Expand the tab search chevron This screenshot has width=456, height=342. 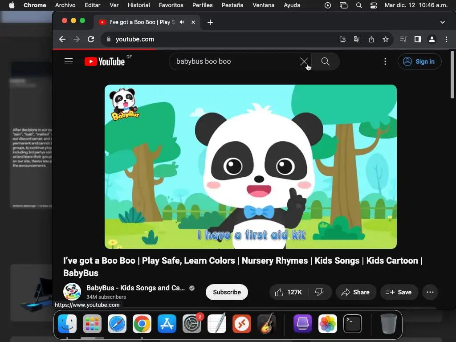tap(443, 22)
